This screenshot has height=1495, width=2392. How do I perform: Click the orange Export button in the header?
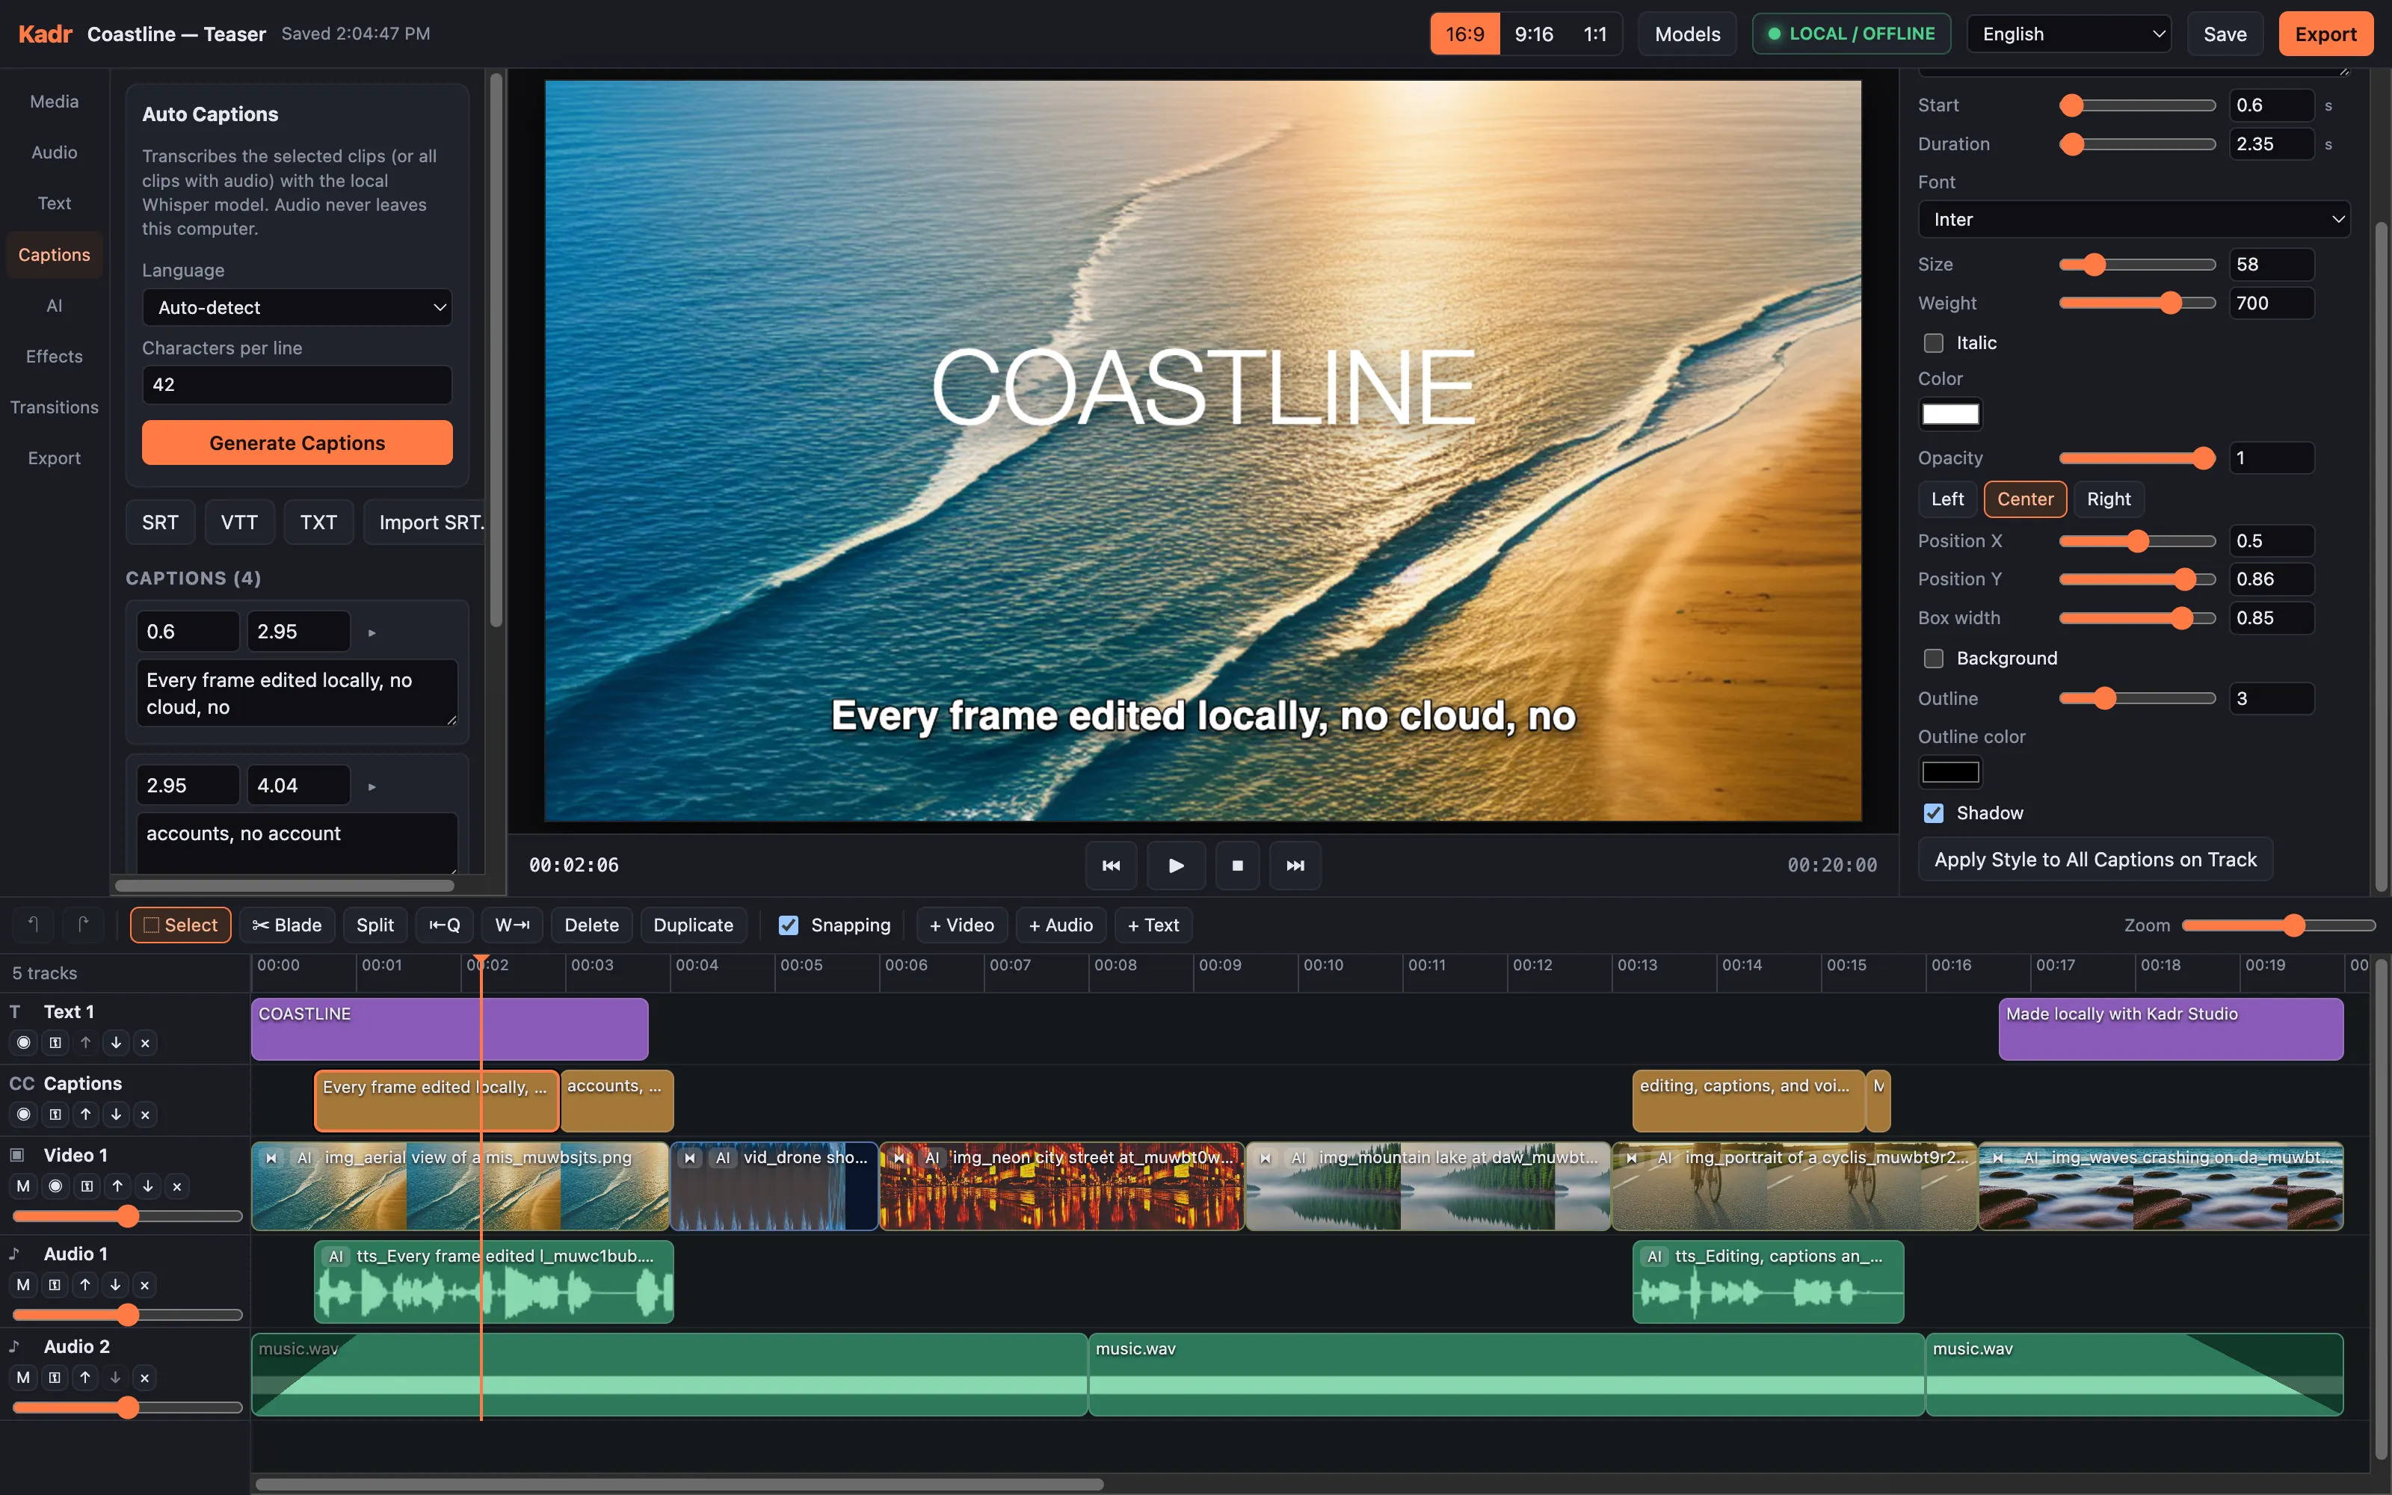pyautogui.click(x=2325, y=34)
